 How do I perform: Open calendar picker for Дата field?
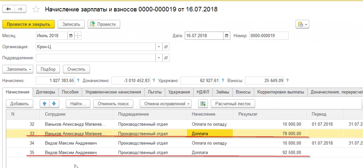coord(227,36)
